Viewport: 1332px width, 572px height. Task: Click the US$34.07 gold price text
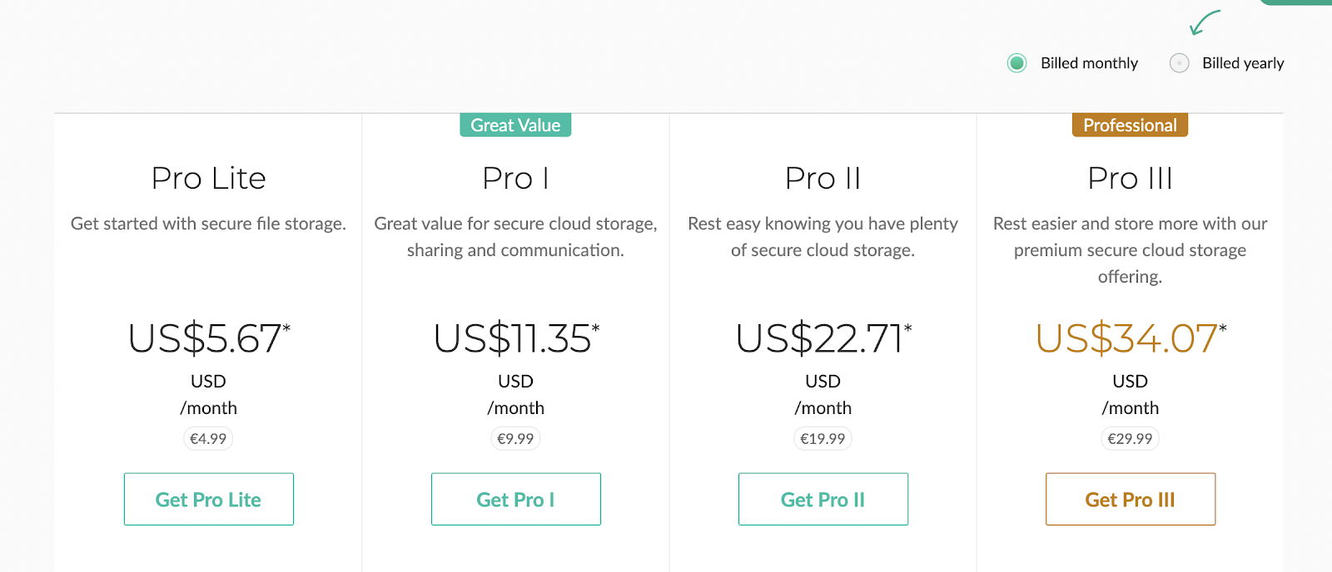[x=1128, y=339]
